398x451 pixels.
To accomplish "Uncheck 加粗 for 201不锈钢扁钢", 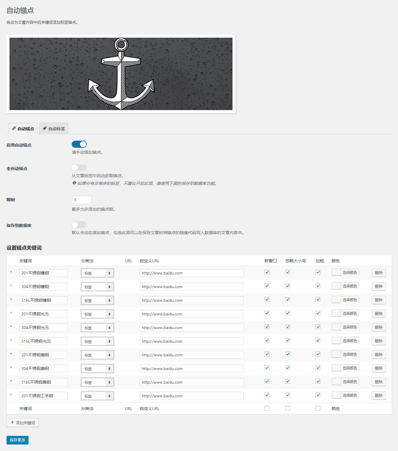I will pyautogui.click(x=318, y=354).
